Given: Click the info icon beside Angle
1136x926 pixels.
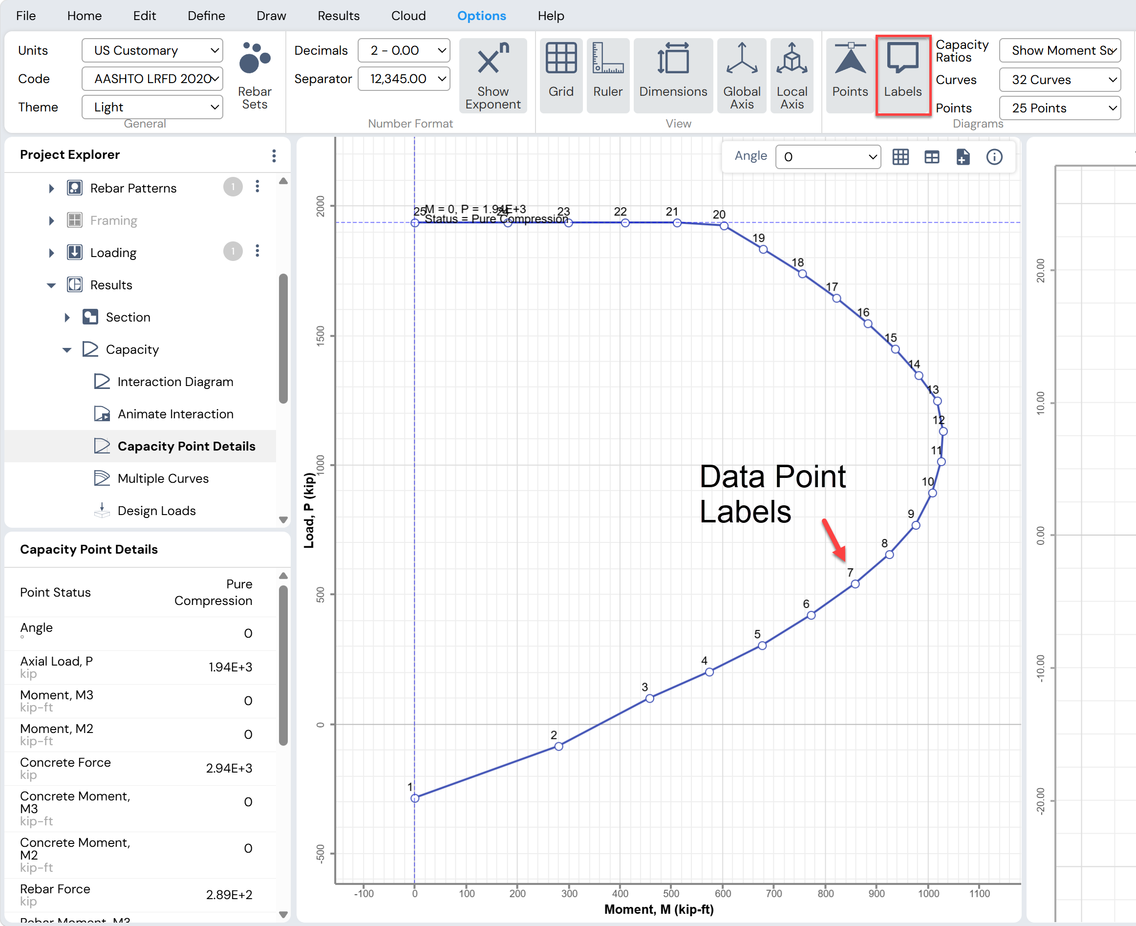Looking at the screenshot, I should pos(994,157).
